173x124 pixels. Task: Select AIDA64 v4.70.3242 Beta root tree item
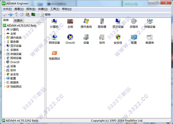pyautogui.click(x=20, y=25)
